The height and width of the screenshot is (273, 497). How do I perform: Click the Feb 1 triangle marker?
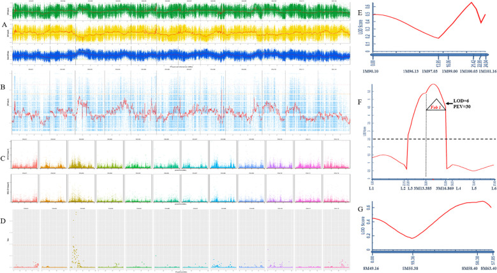pos(436,104)
